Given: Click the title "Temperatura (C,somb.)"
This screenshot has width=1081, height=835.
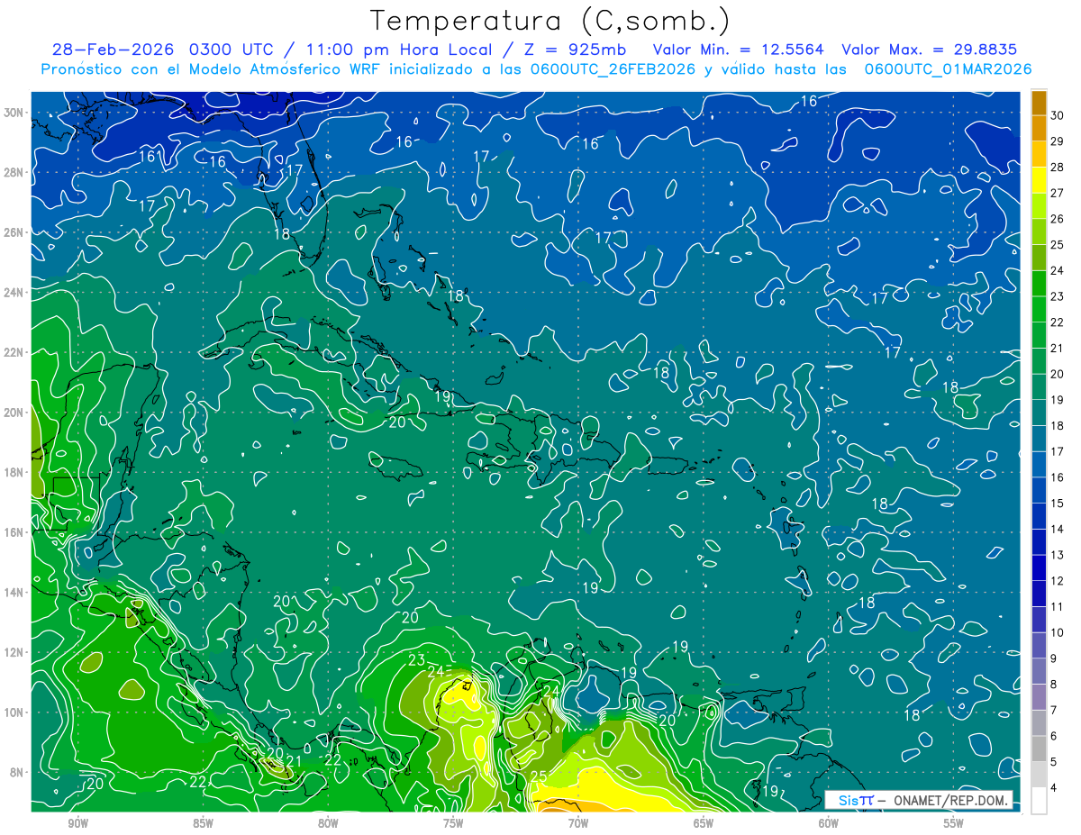Looking at the screenshot, I should tap(550, 22).
